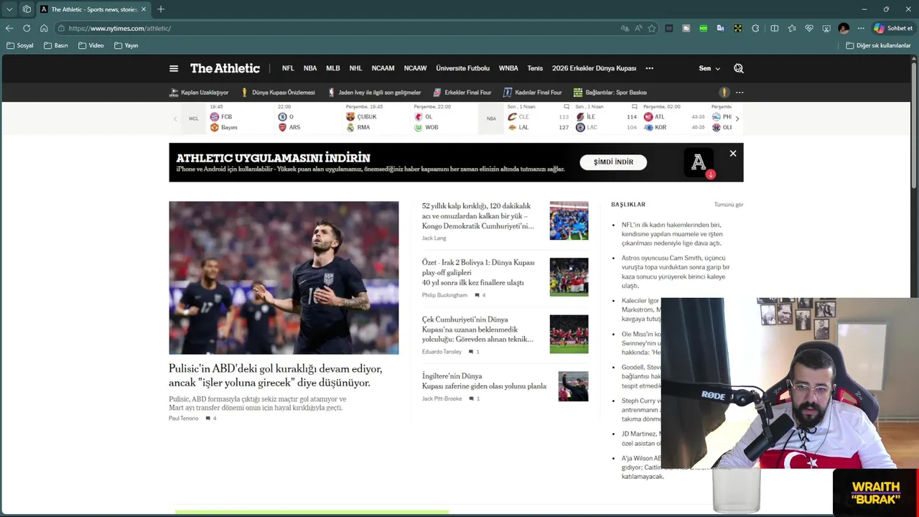The height and width of the screenshot is (517, 919).
Task: Open the screenshot capture icon in toolbar
Action: tap(826, 28)
